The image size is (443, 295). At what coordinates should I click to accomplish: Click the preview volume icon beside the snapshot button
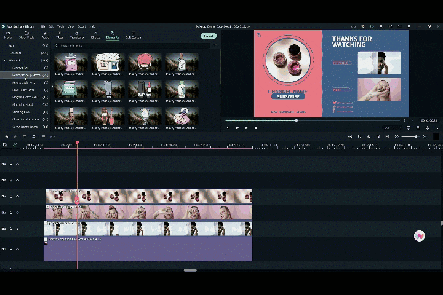428,128
